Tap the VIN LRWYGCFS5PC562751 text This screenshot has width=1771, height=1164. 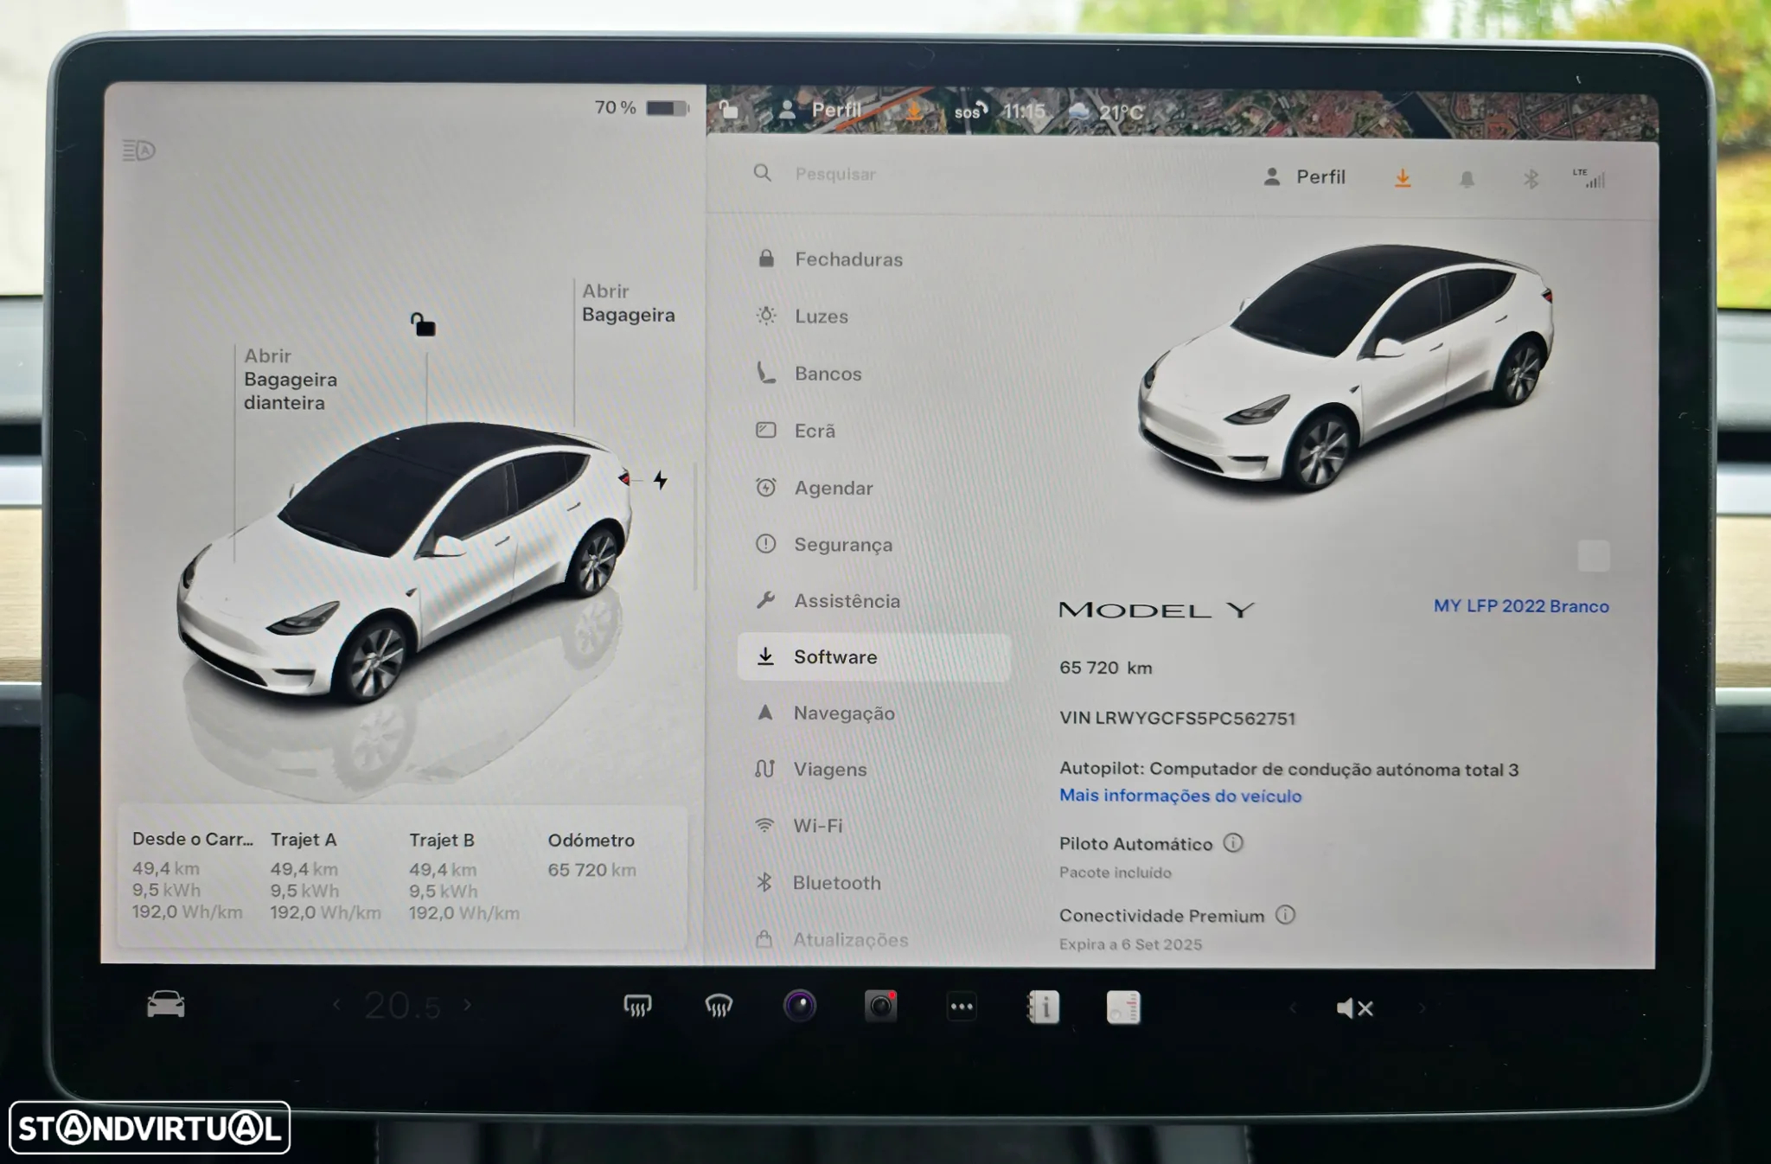(x=1177, y=718)
